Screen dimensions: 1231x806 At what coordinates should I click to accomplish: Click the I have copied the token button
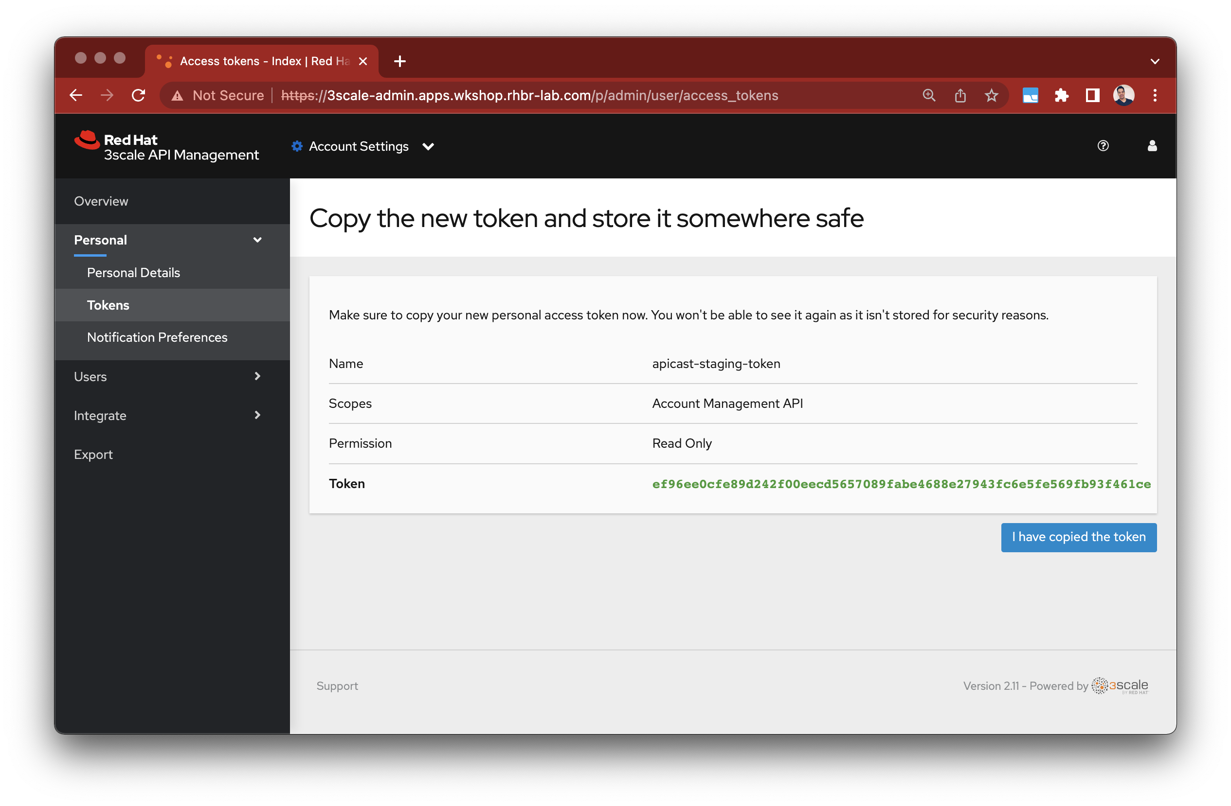click(1078, 537)
